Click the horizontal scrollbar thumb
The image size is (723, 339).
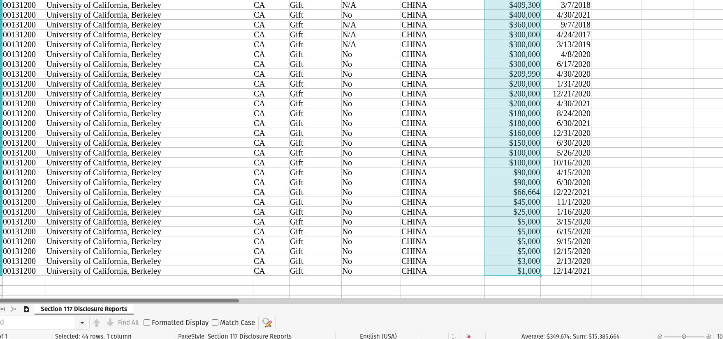pos(119,301)
